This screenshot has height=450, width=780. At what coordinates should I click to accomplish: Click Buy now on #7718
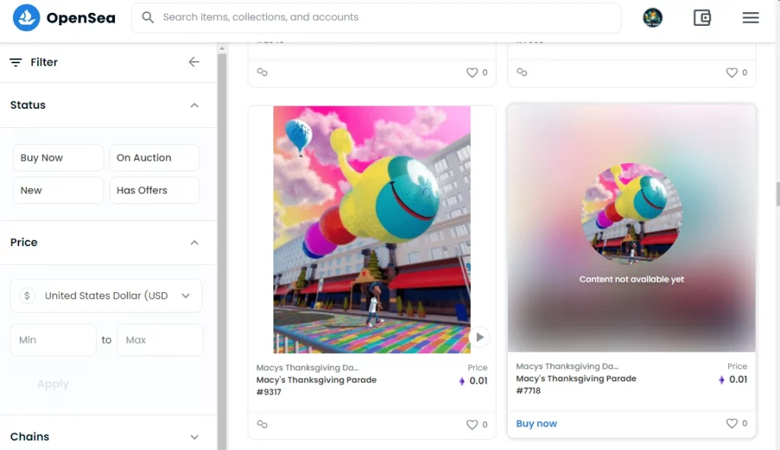point(536,423)
